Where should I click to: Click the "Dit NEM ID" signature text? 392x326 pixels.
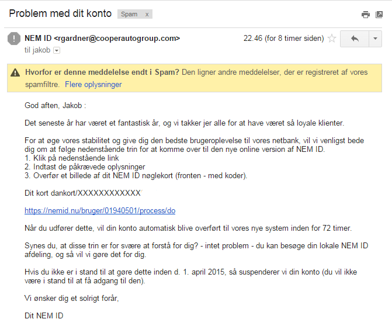coord(44,315)
